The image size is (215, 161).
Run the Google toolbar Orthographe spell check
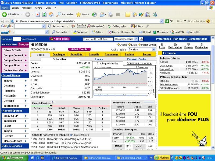coord(117,26)
